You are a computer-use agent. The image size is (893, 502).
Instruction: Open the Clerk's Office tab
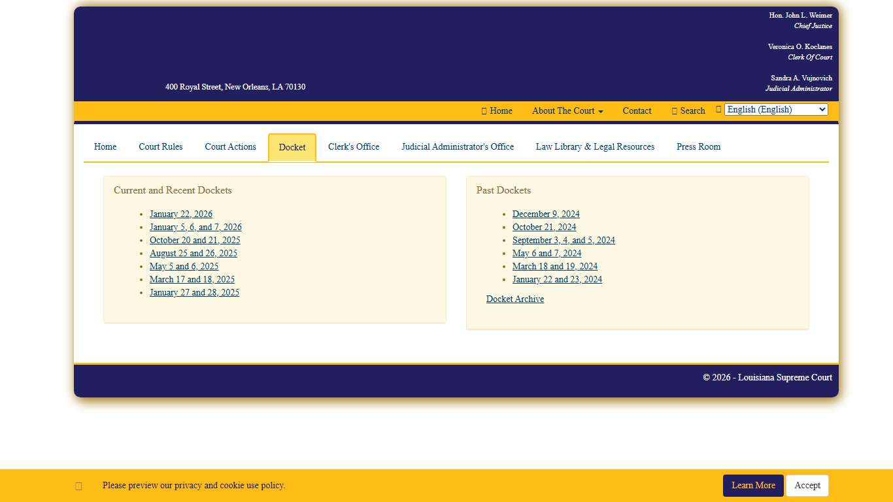point(354,146)
